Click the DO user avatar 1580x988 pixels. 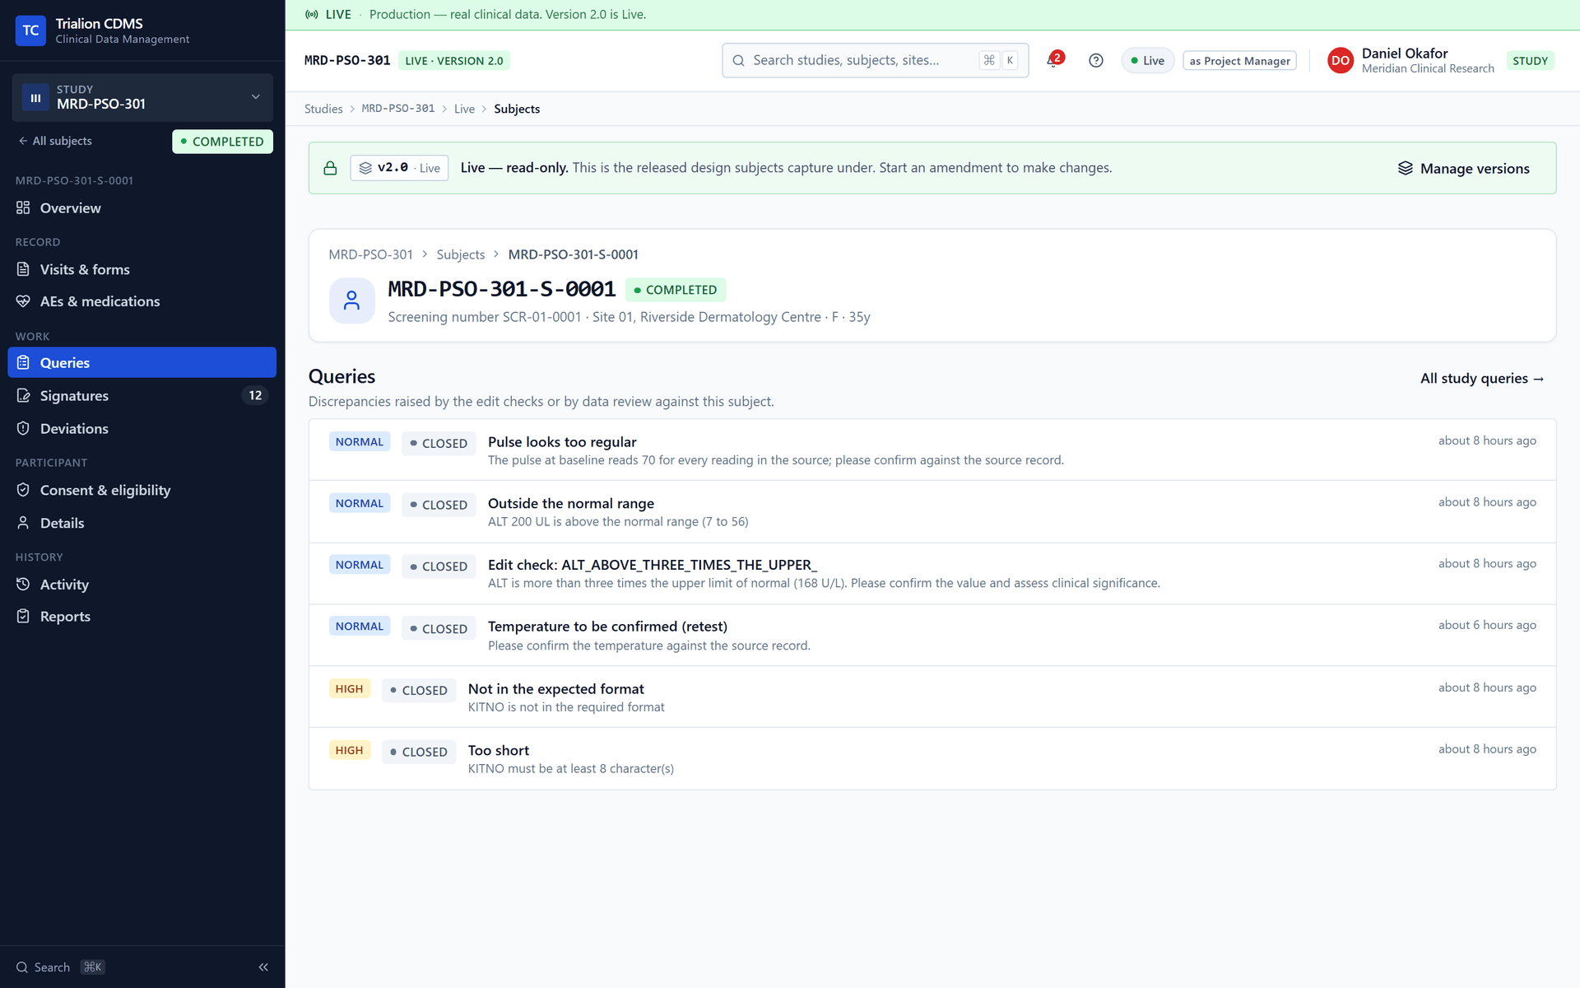coord(1340,60)
